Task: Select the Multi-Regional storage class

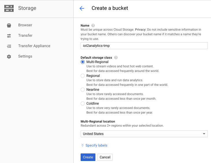Action: click(x=83, y=62)
